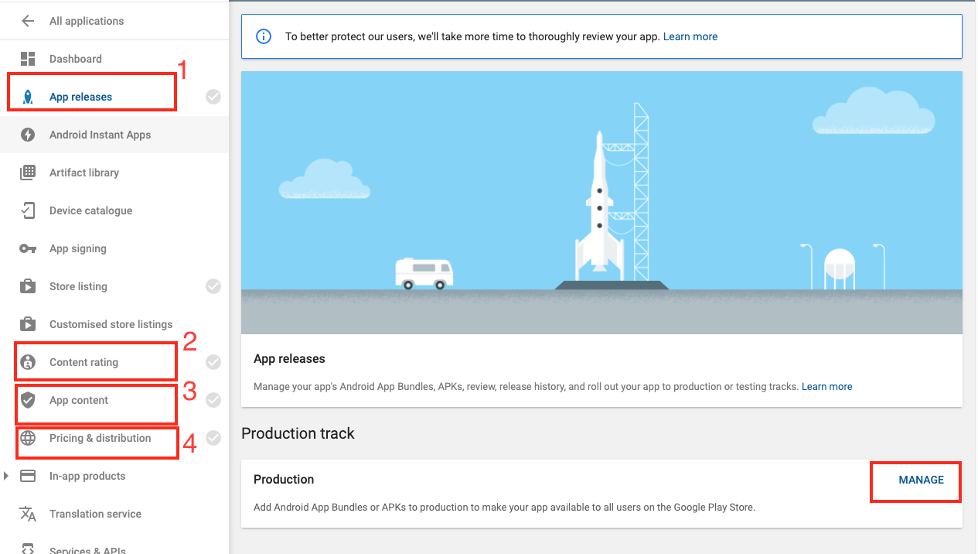978x554 pixels.
Task: Click the MANAGE button for Production
Action: coord(922,480)
